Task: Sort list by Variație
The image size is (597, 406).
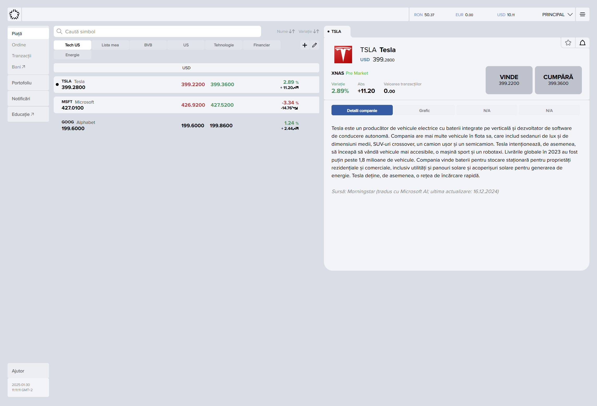Action: 309,31
